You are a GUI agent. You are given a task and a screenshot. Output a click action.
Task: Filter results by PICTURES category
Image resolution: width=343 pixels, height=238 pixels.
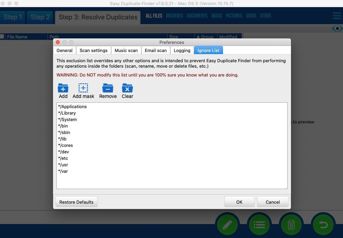pos(234,16)
